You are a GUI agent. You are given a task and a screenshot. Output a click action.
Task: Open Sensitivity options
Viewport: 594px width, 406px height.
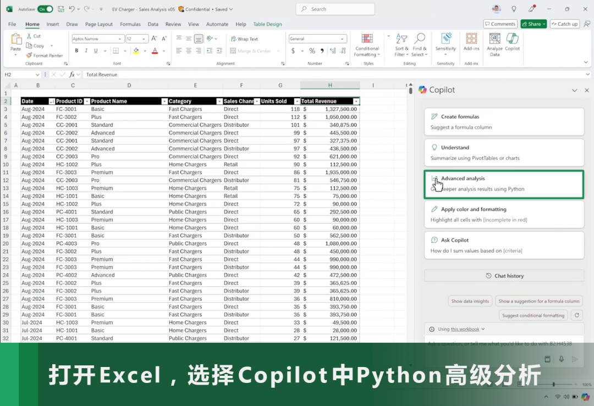coord(446,45)
